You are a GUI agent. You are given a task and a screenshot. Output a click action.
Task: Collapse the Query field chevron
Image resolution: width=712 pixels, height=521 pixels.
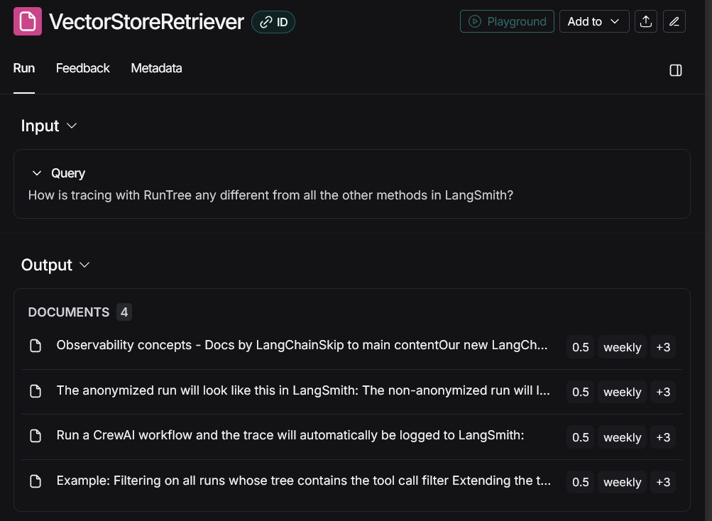(x=37, y=173)
